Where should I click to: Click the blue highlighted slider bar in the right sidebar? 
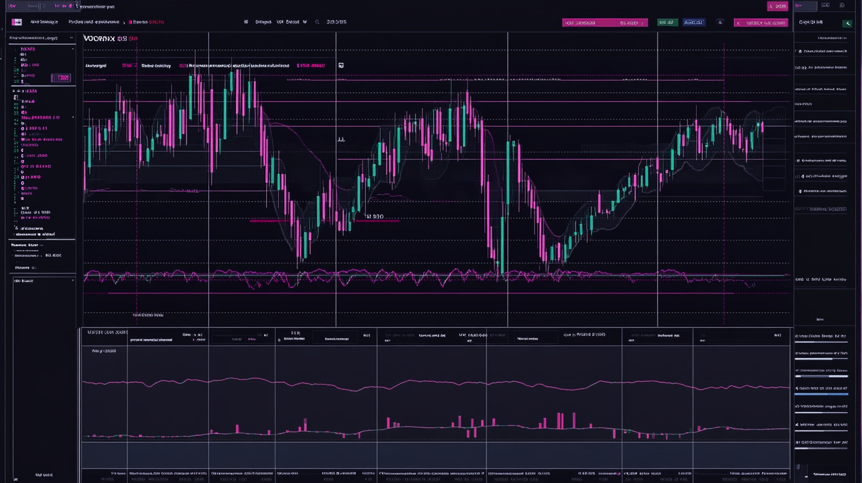821,393
